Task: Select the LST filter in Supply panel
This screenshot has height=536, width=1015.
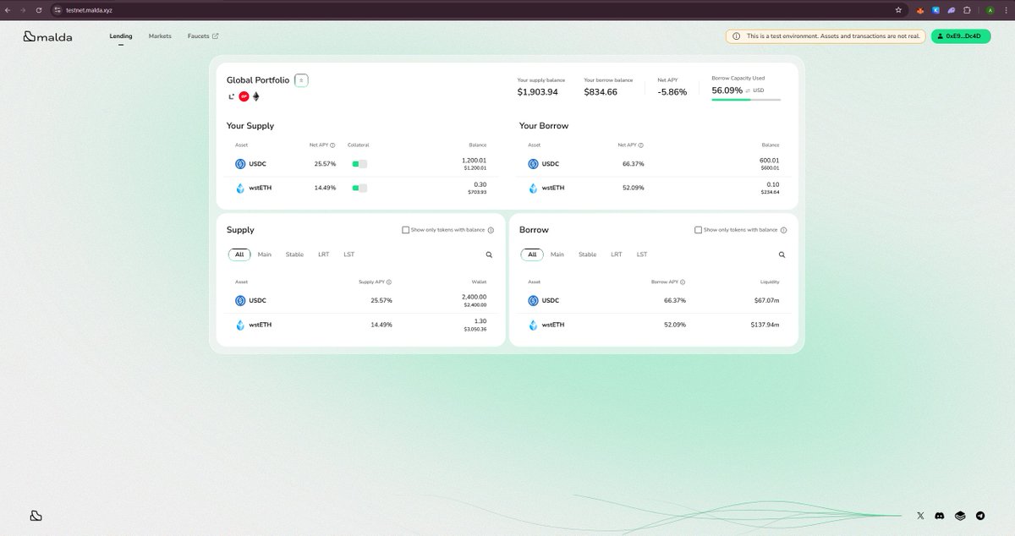Action: coord(348,254)
